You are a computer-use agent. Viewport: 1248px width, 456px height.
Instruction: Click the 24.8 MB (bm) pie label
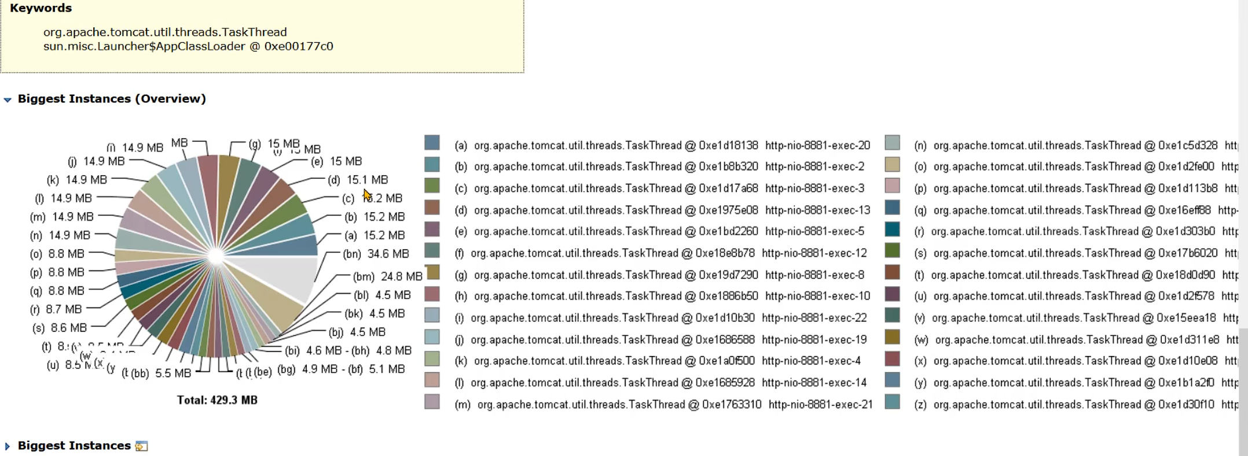388,277
